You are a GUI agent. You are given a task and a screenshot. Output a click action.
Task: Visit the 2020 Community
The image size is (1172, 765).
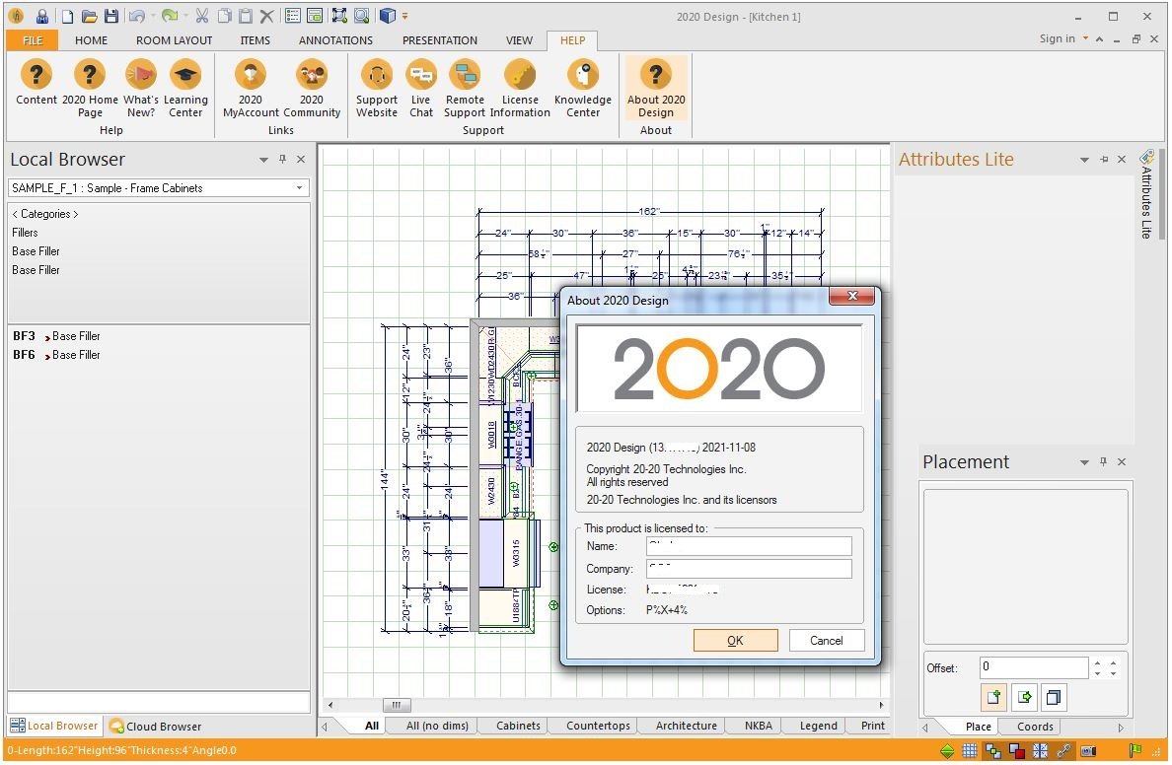pos(312,88)
